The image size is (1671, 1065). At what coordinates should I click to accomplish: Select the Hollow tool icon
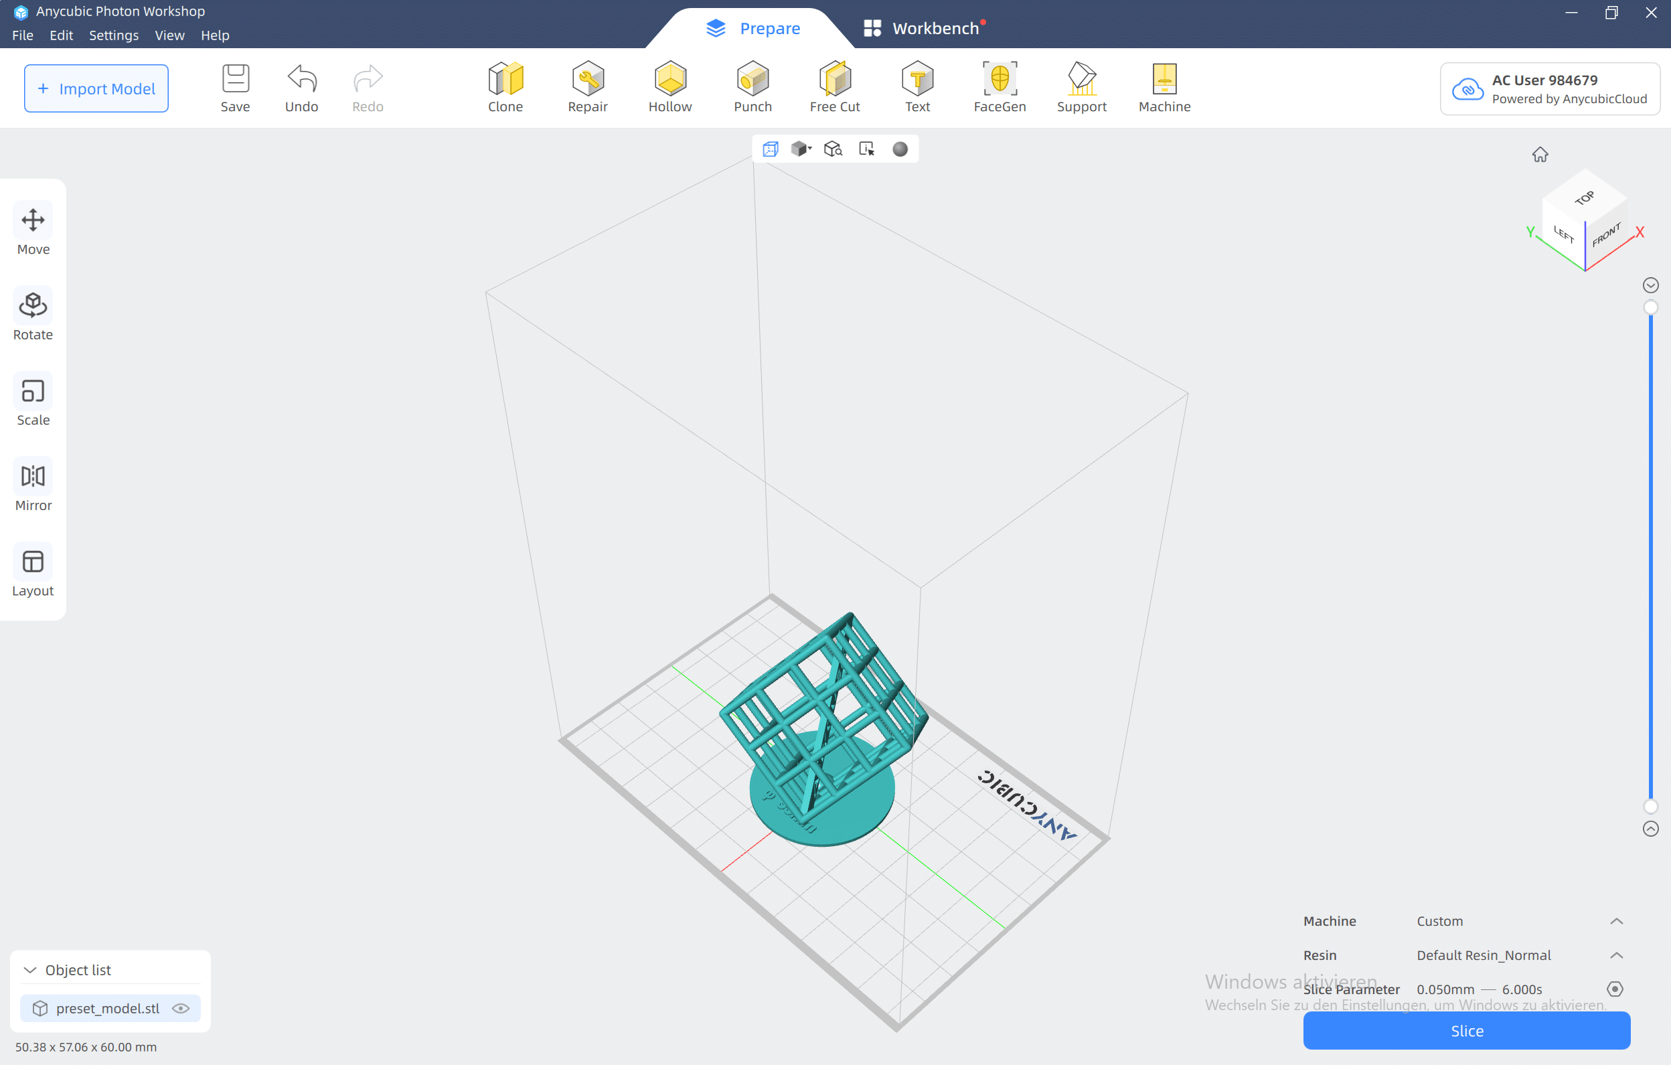click(669, 86)
